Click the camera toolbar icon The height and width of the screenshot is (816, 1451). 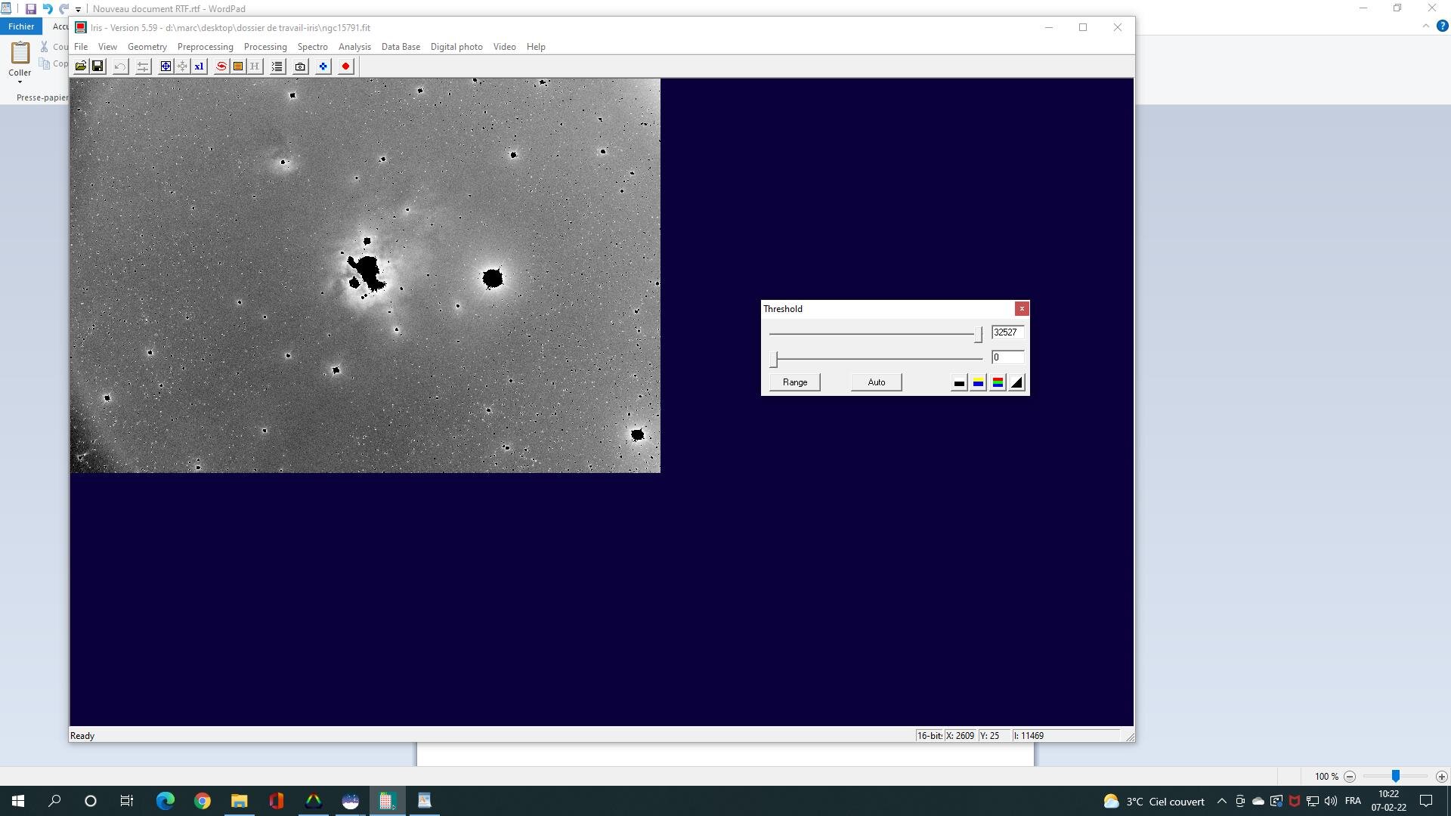point(300,66)
